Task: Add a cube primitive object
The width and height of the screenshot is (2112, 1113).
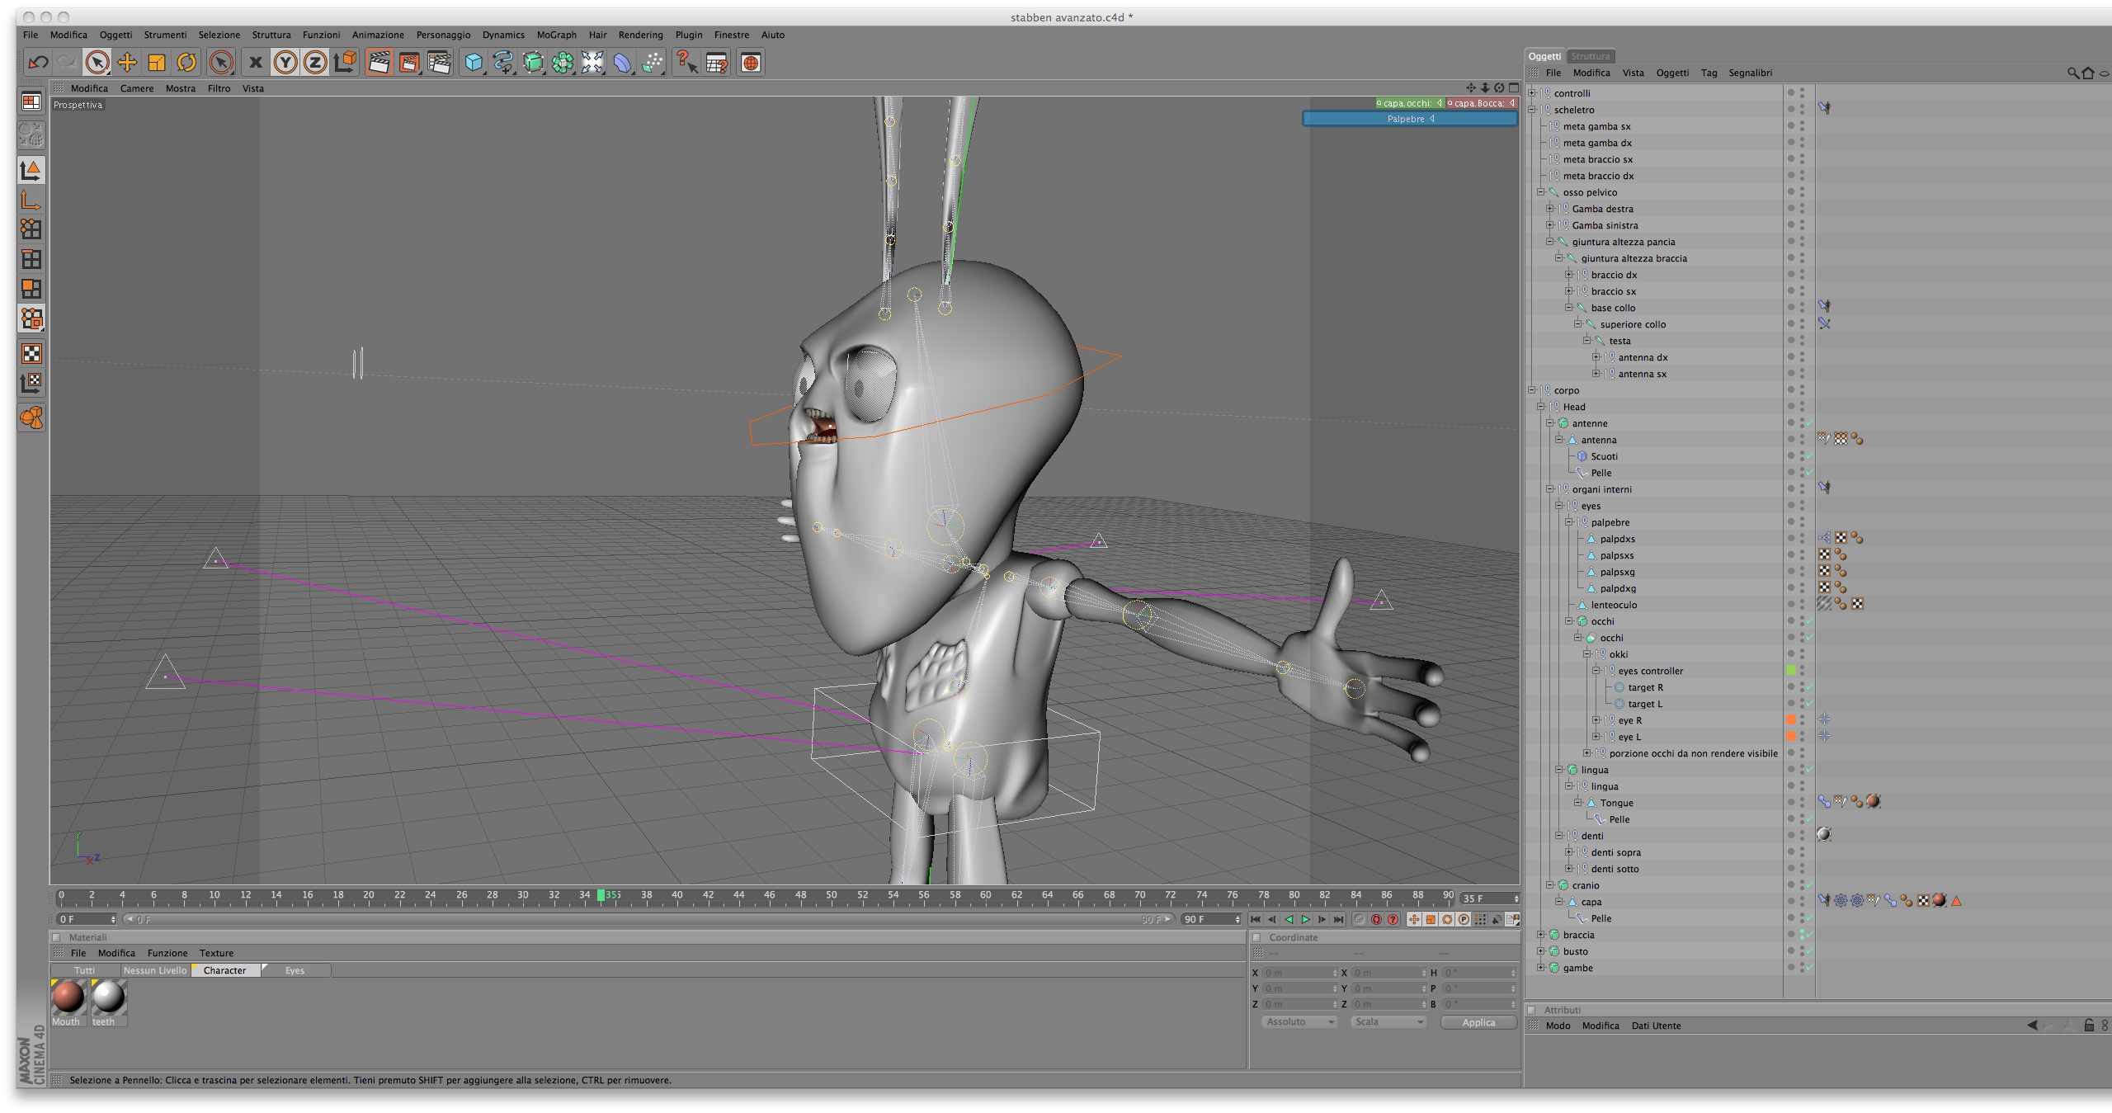Action: tap(474, 63)
